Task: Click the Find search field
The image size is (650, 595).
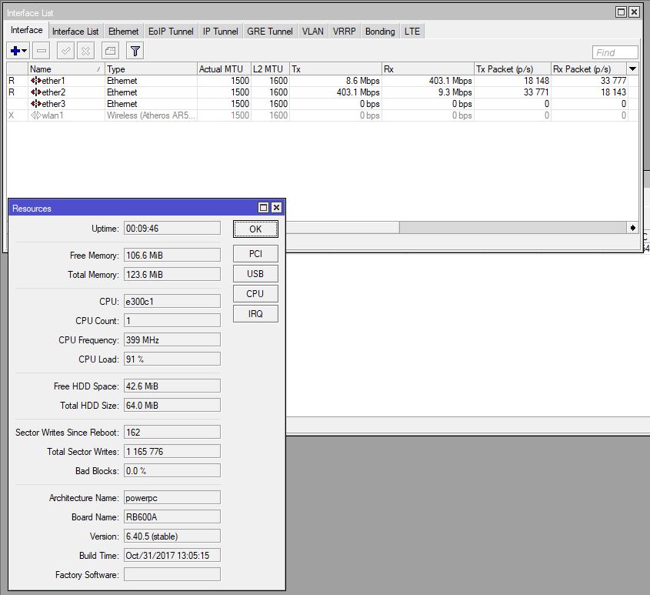Action: [615, 52]
